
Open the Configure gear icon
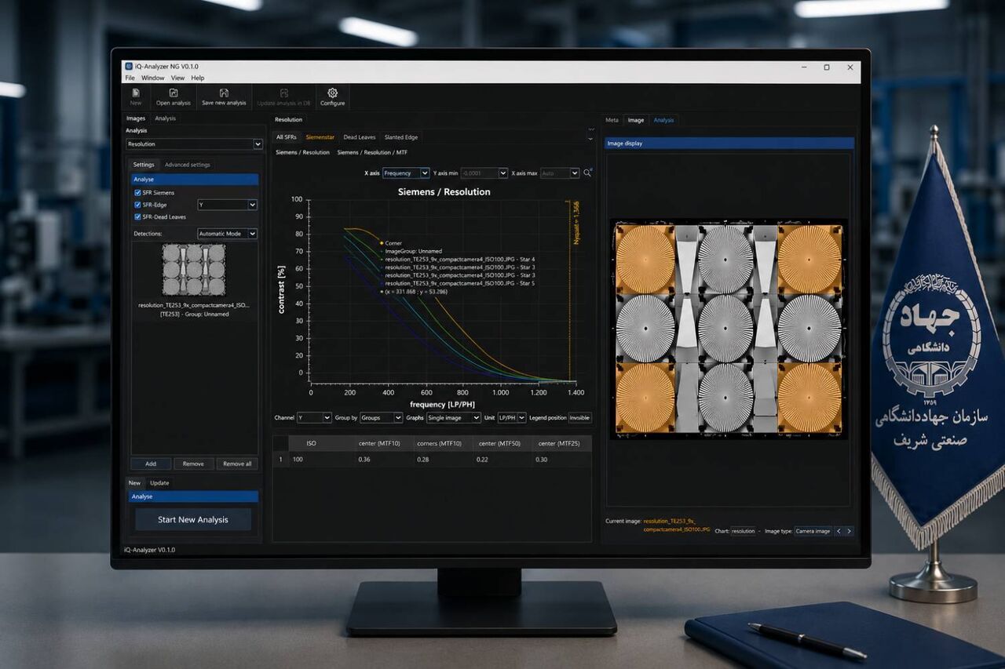(x=332, y=93)
